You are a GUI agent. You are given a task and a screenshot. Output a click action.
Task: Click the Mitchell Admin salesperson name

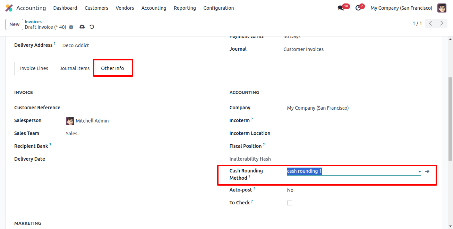point(92,121)
